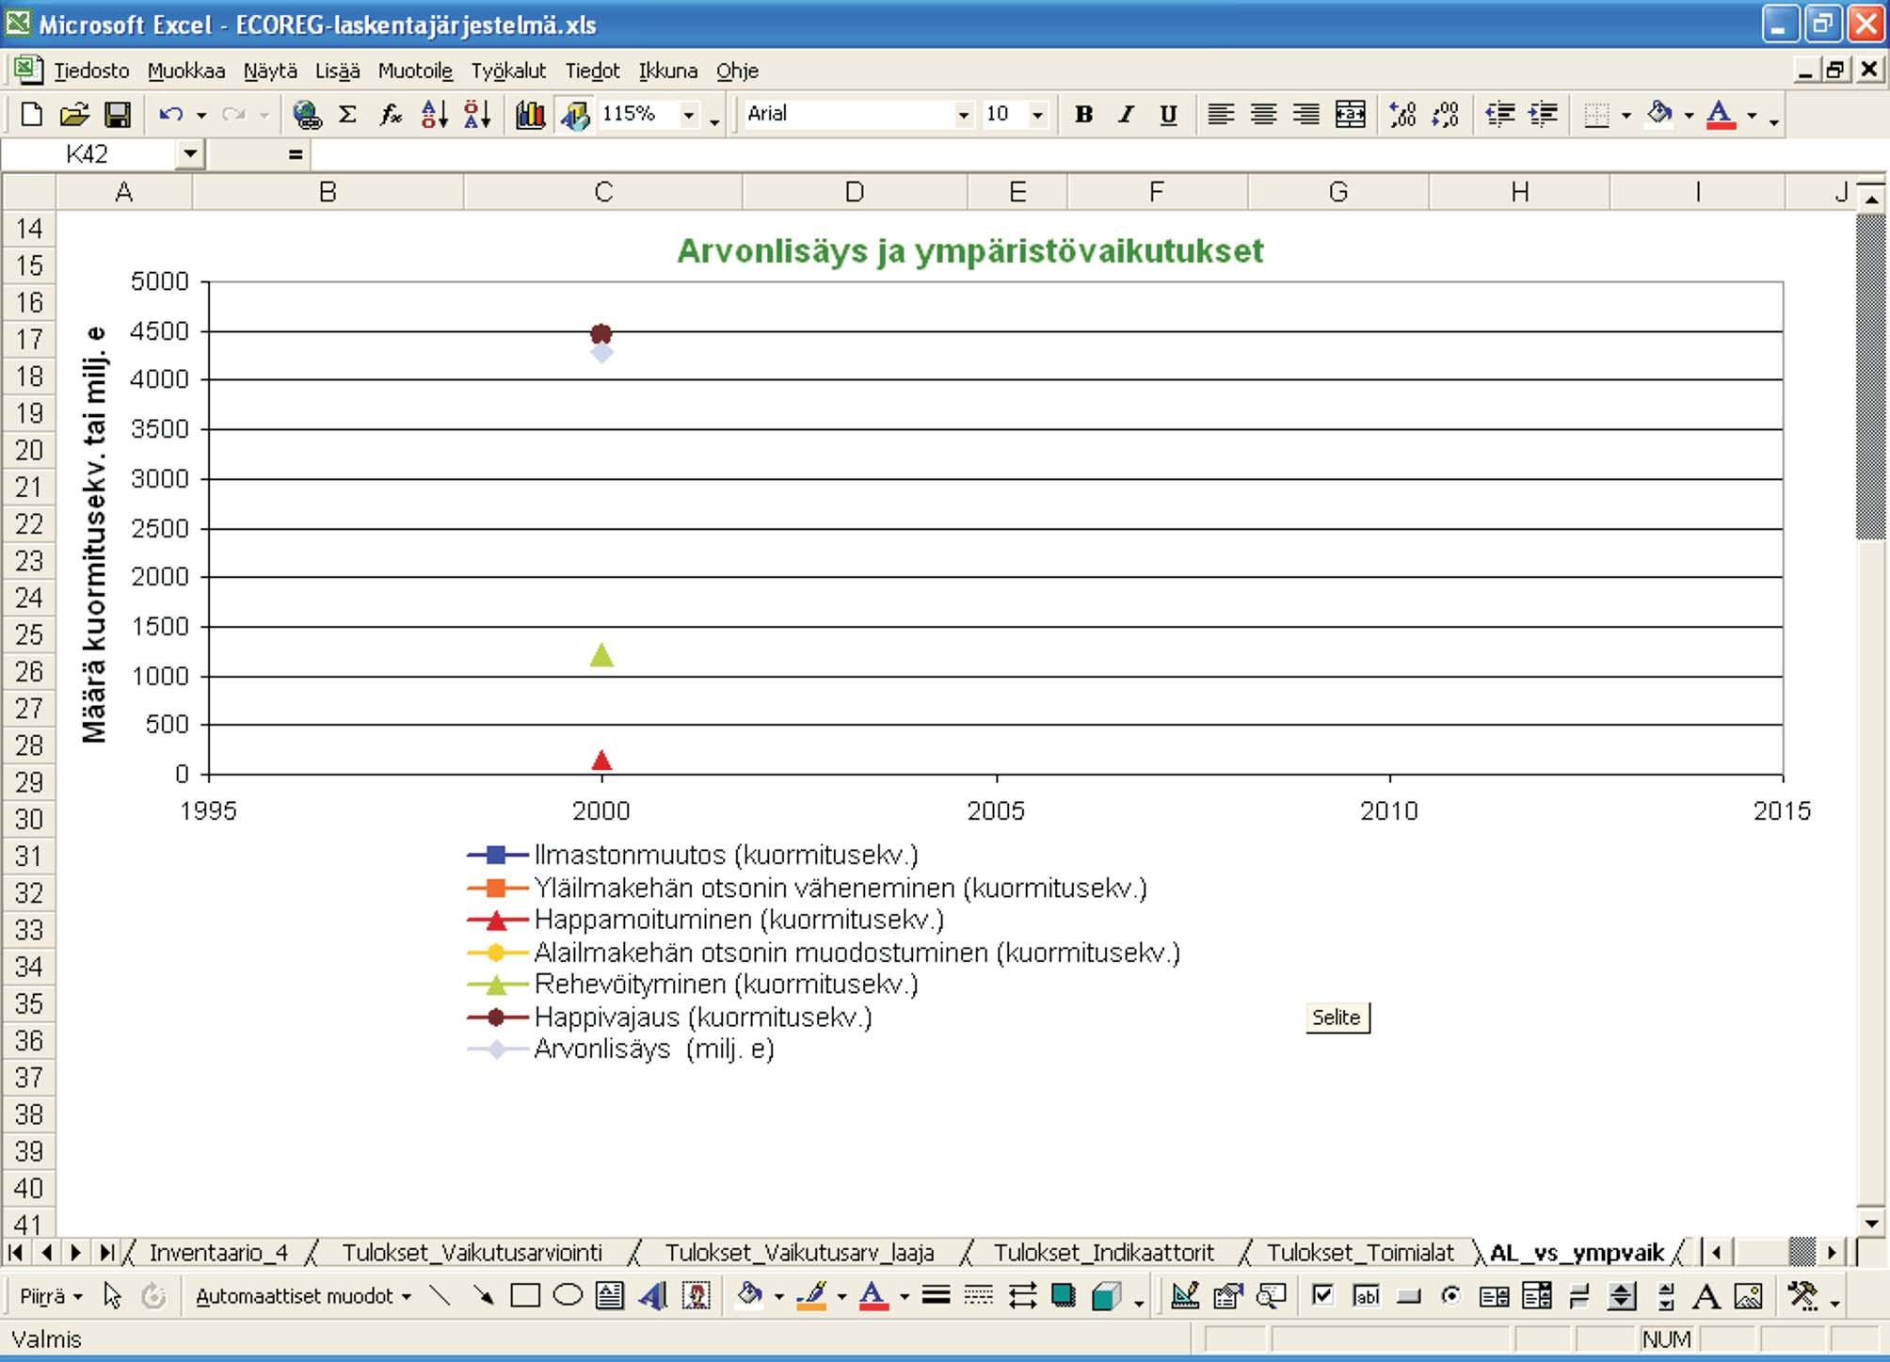1890x1362 pixels.
Task: Insert WordArt
Action: (652, 1296)
